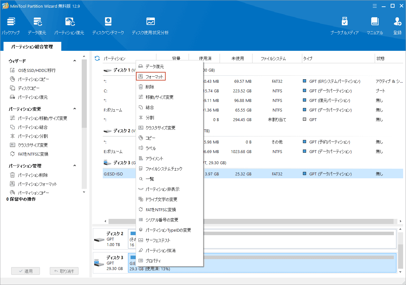
Task: Select パーティションフォーマット in sidebar
Action: [34, 184]
